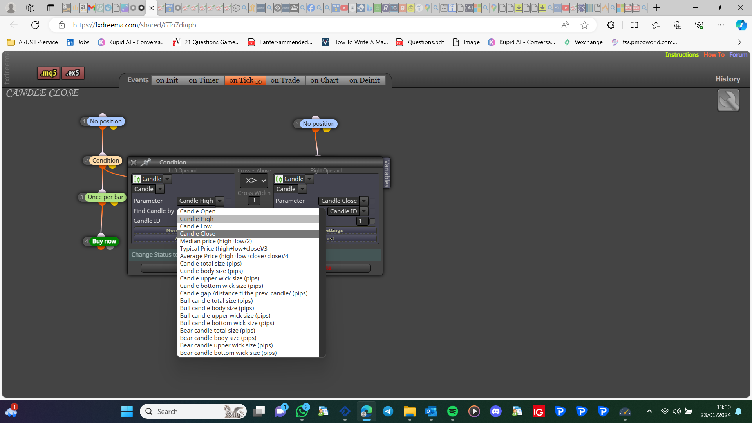Select Candle Close from the list

pyautogui.click(x=248, y=234)
